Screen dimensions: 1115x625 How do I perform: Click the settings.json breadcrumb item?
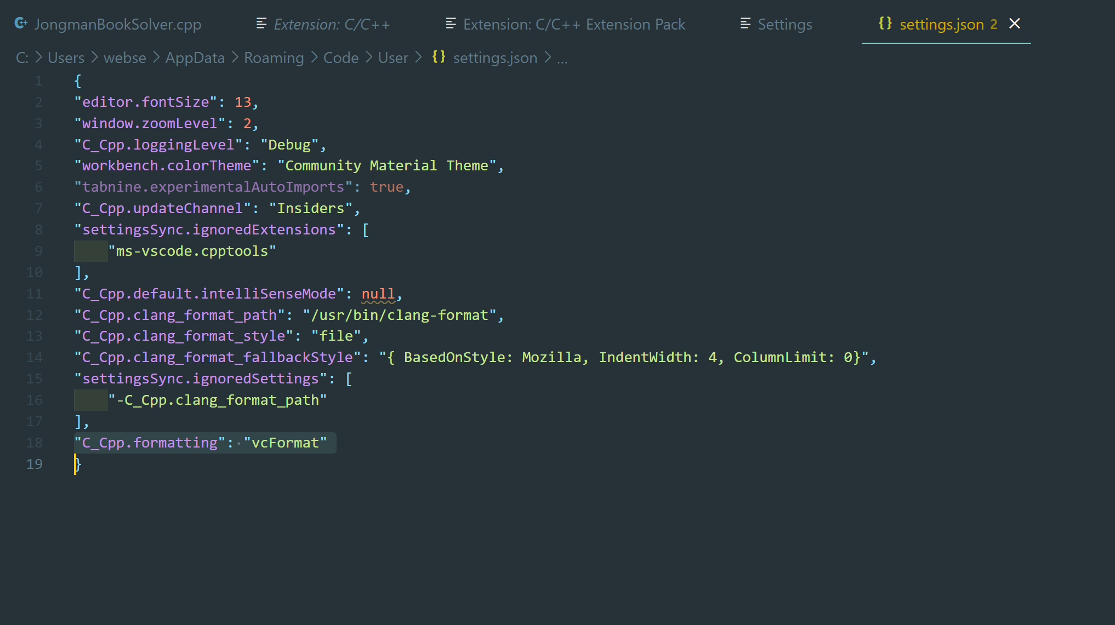click(x=494, y=58)
